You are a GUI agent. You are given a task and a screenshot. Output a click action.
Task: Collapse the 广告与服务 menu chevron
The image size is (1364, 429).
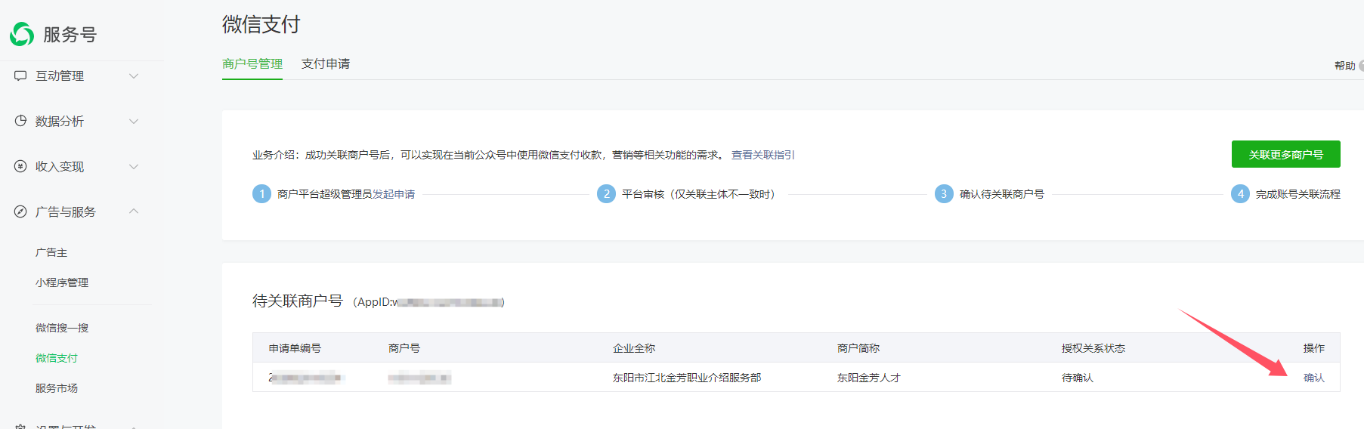coord(134,211)
